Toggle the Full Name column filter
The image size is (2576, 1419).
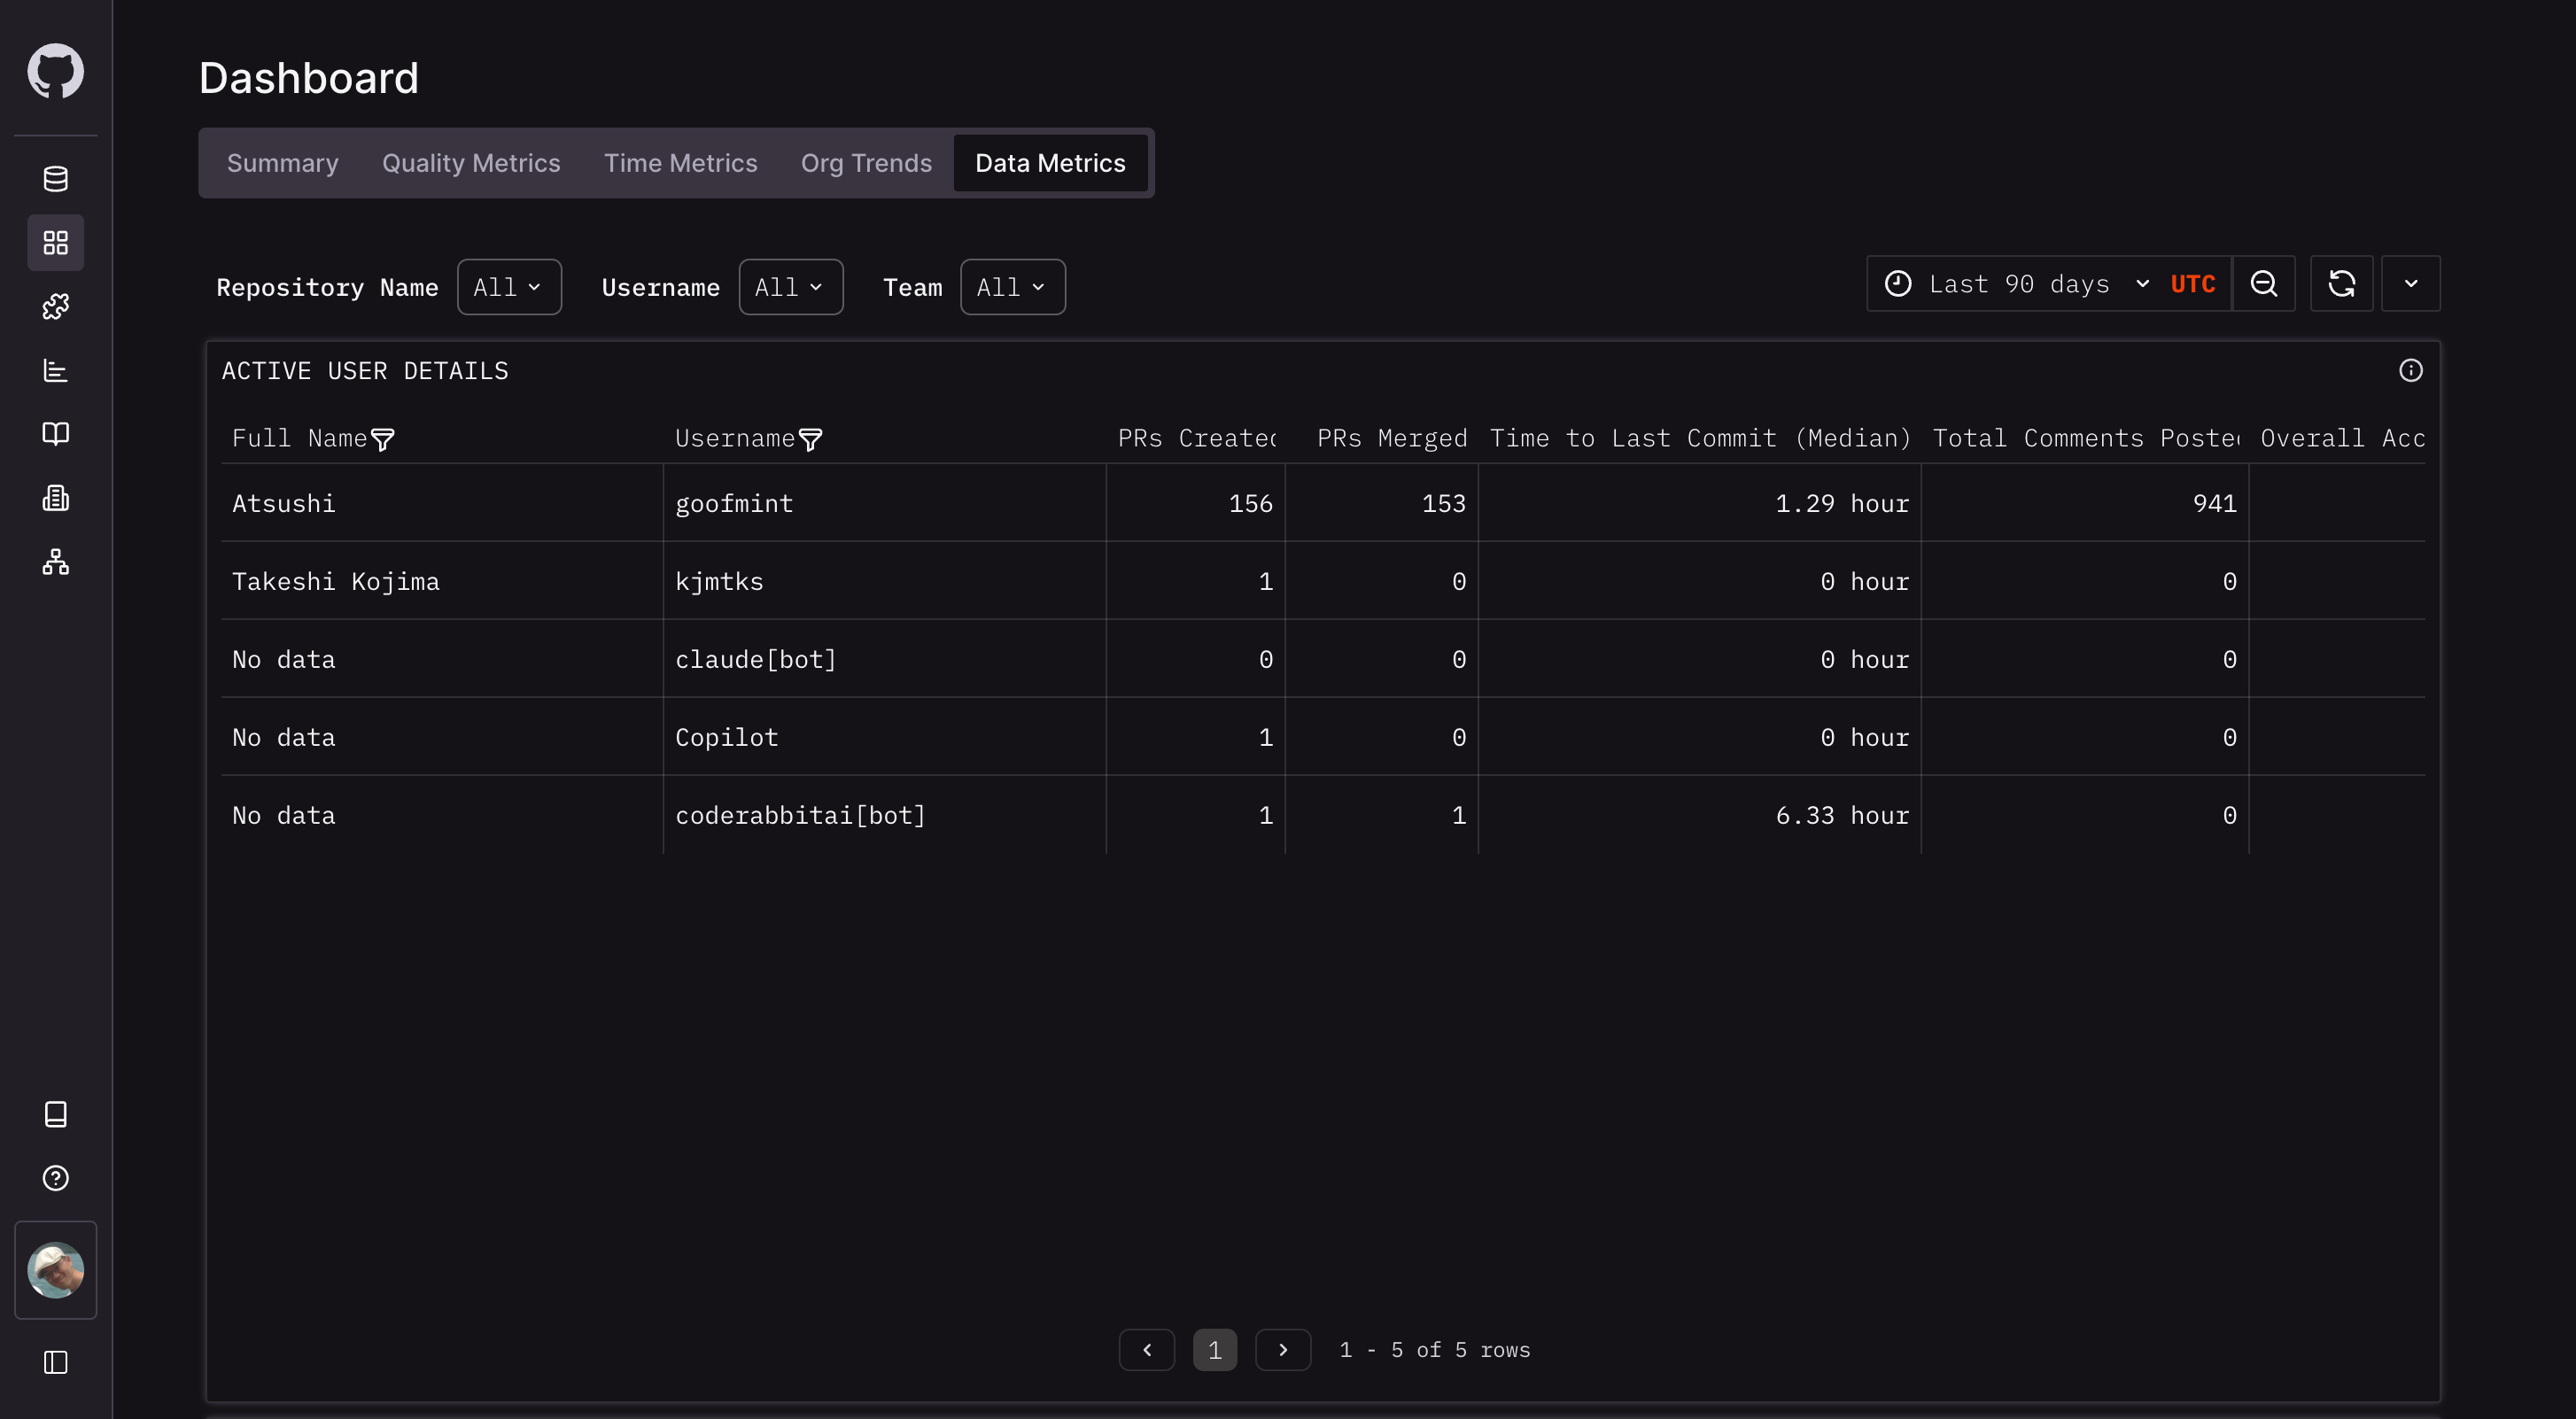pyautogui.click(x=382, y=439)
